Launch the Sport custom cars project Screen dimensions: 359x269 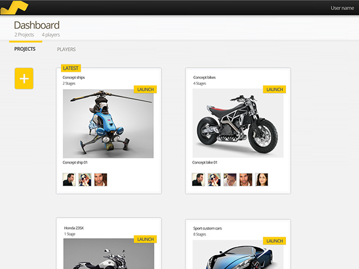tap(275, 241)
